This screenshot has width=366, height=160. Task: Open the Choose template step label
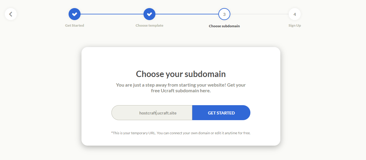tap(149, 25)
